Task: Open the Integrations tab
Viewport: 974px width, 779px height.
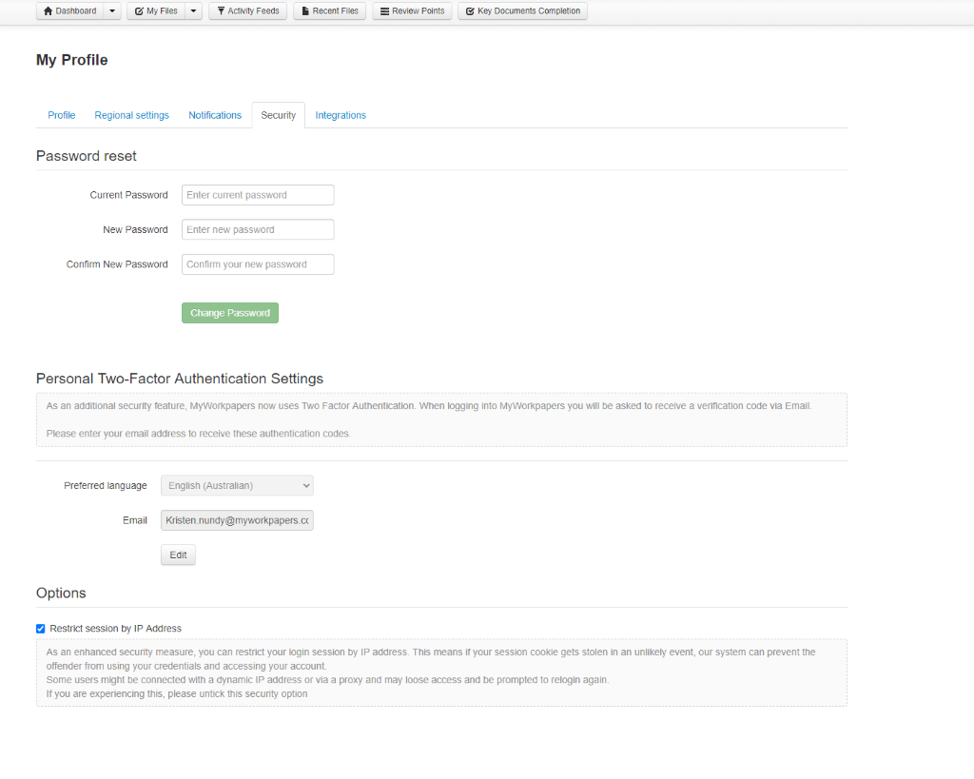Action: [341, 115]
